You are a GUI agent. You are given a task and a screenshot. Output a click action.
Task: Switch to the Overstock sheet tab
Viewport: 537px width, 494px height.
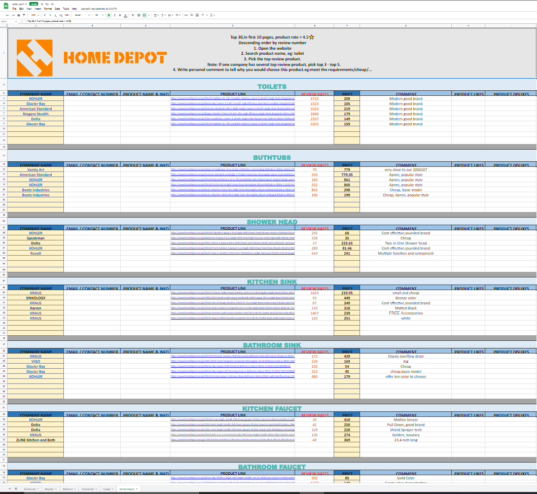coord(89,489)
